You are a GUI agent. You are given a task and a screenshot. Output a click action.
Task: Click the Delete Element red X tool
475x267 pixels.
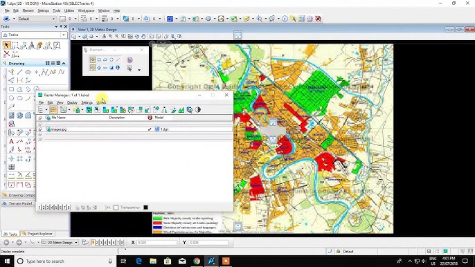tap(6, 55)
